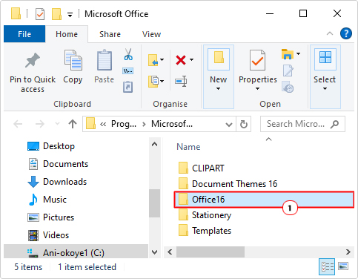
Task: Click the Select grid icon
Action: pos(325,57)
